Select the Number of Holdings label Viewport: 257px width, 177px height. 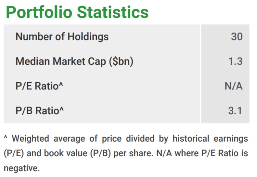coord(62,36)
